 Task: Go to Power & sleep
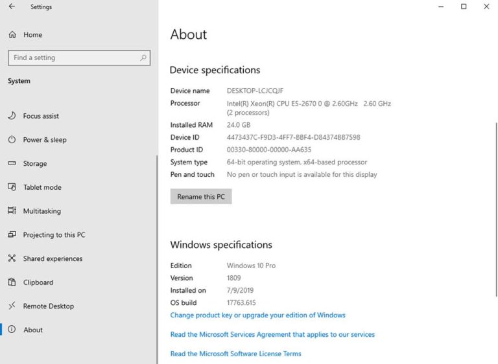point(45,140)
